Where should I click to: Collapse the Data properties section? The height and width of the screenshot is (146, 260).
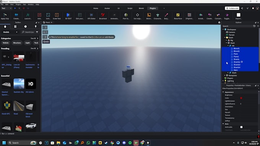pos(223,124)
